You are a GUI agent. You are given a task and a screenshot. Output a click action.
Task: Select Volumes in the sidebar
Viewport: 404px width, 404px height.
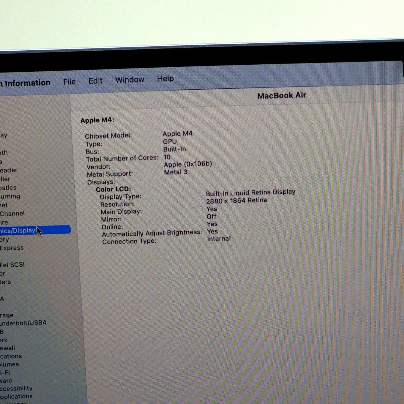coord(9,364)
